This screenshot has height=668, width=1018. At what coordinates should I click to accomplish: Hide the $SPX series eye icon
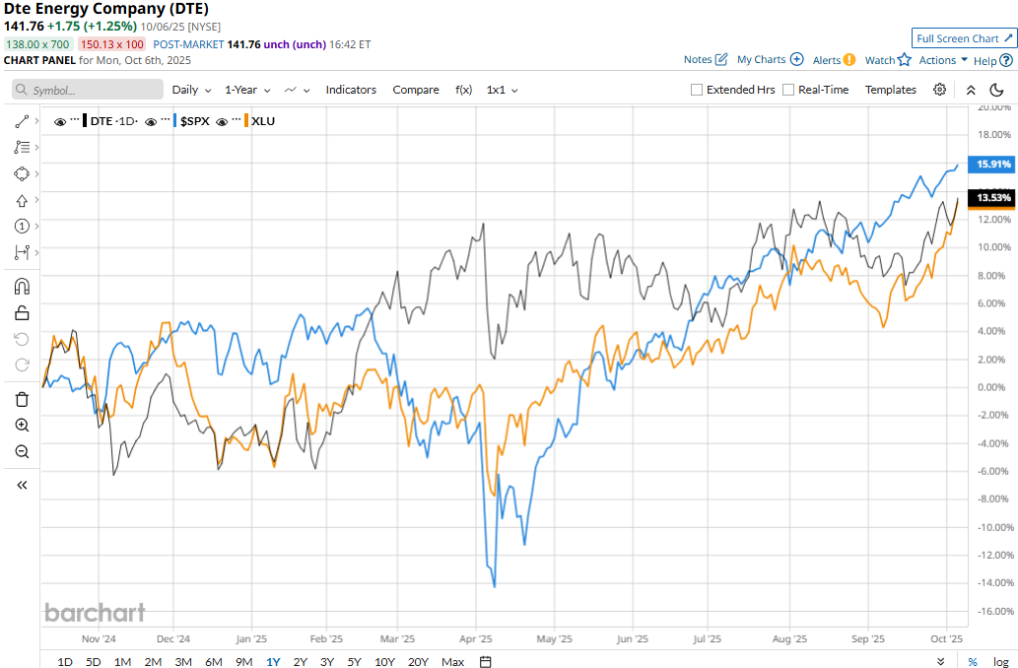(151, 121)
